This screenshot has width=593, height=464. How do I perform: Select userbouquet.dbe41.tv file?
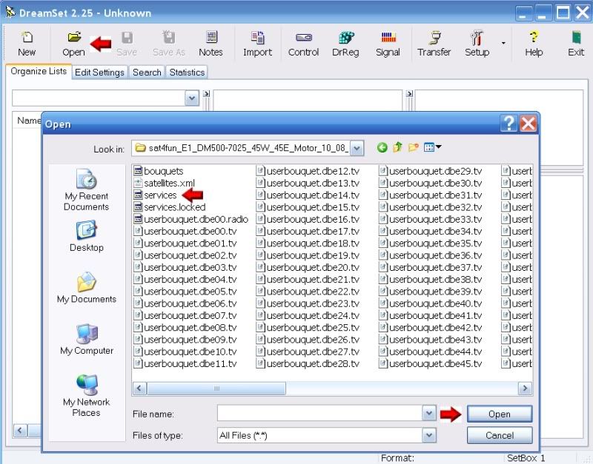(x=431, y=315)
